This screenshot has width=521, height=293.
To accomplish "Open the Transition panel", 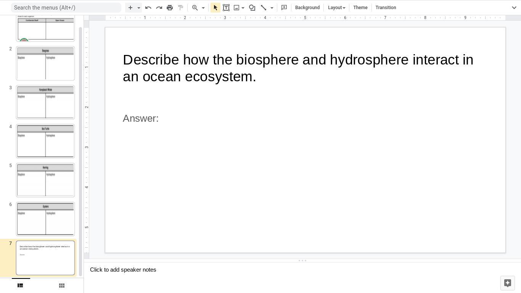I will (386, 8).
